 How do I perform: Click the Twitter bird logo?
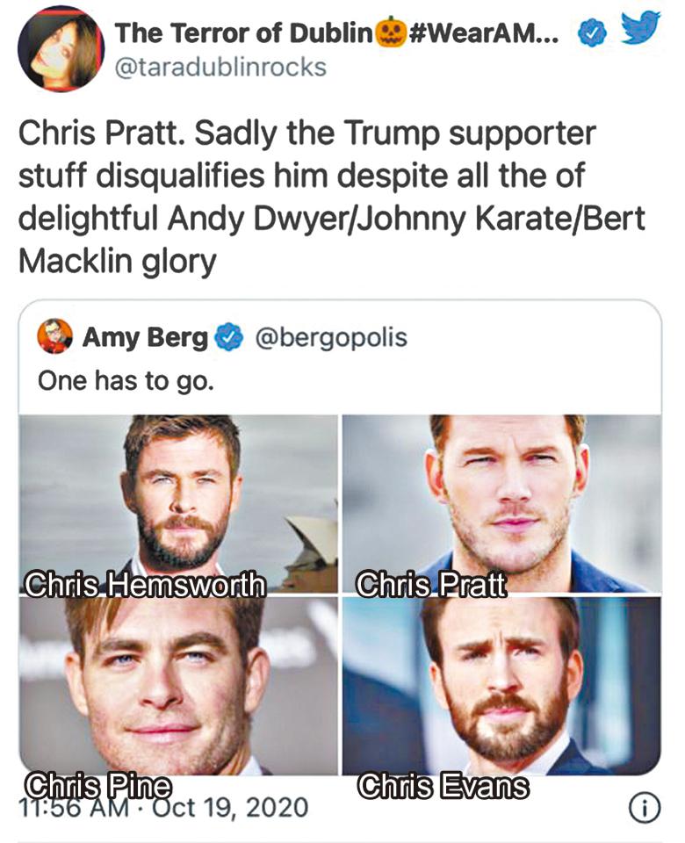641,30
